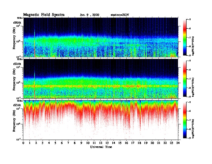Screen dimensions: 212x164
Task: Click hour 23 on the Universal Time axis
Action: click(x=171, y=143)
